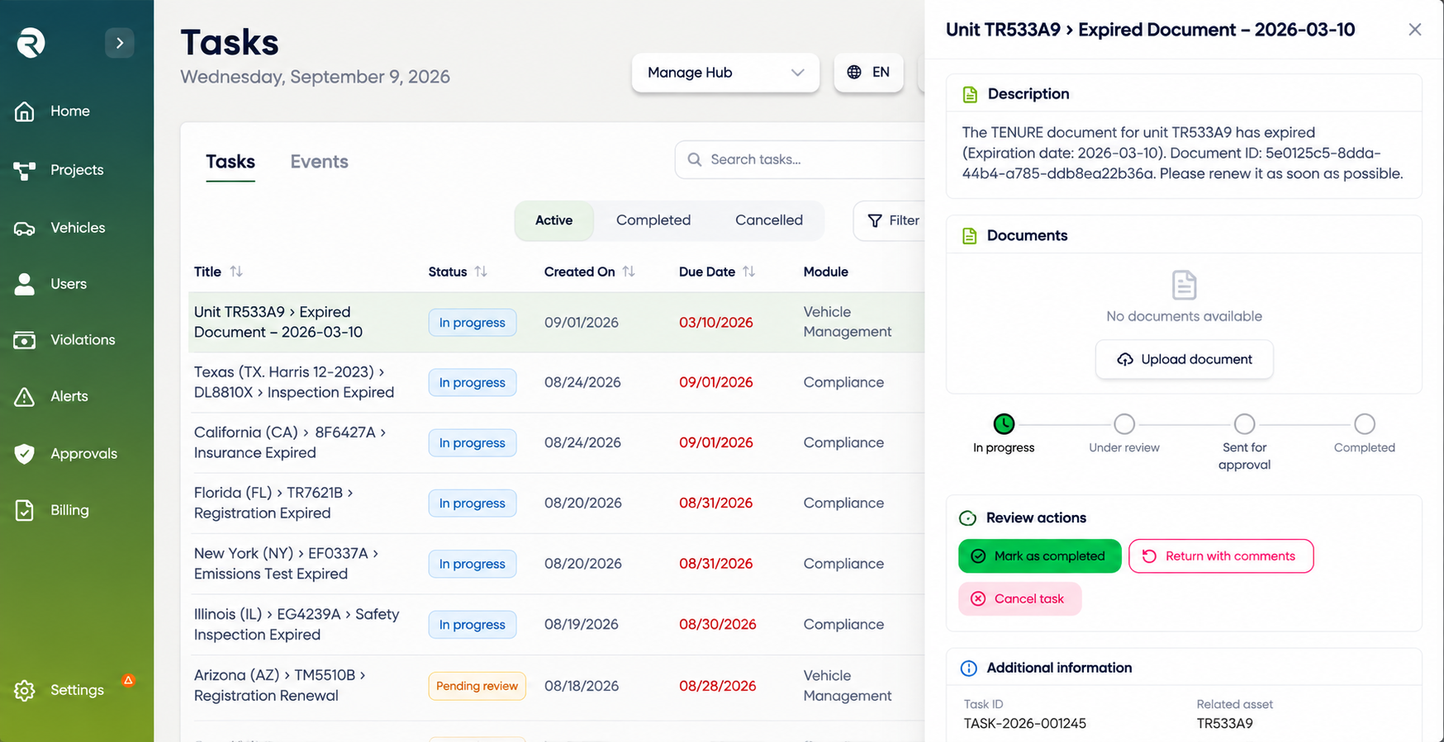Show Completed tasks

point(653,220)
